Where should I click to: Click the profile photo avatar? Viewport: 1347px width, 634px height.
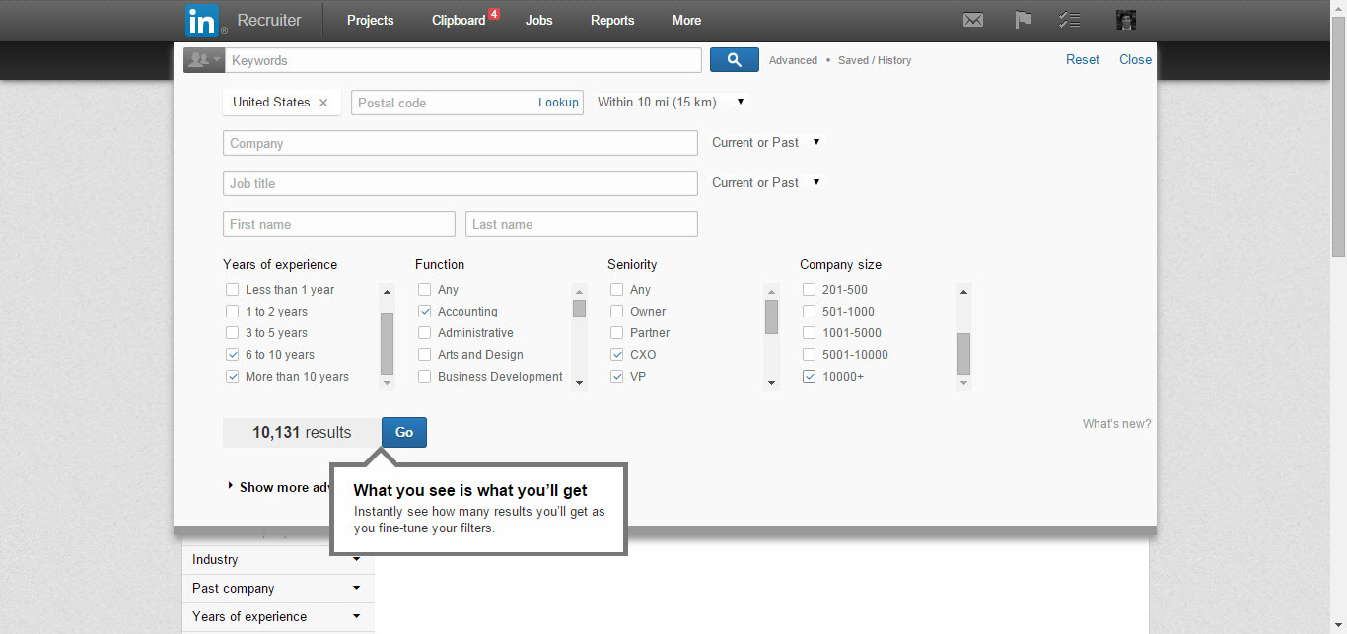[x=1125, y=20]
